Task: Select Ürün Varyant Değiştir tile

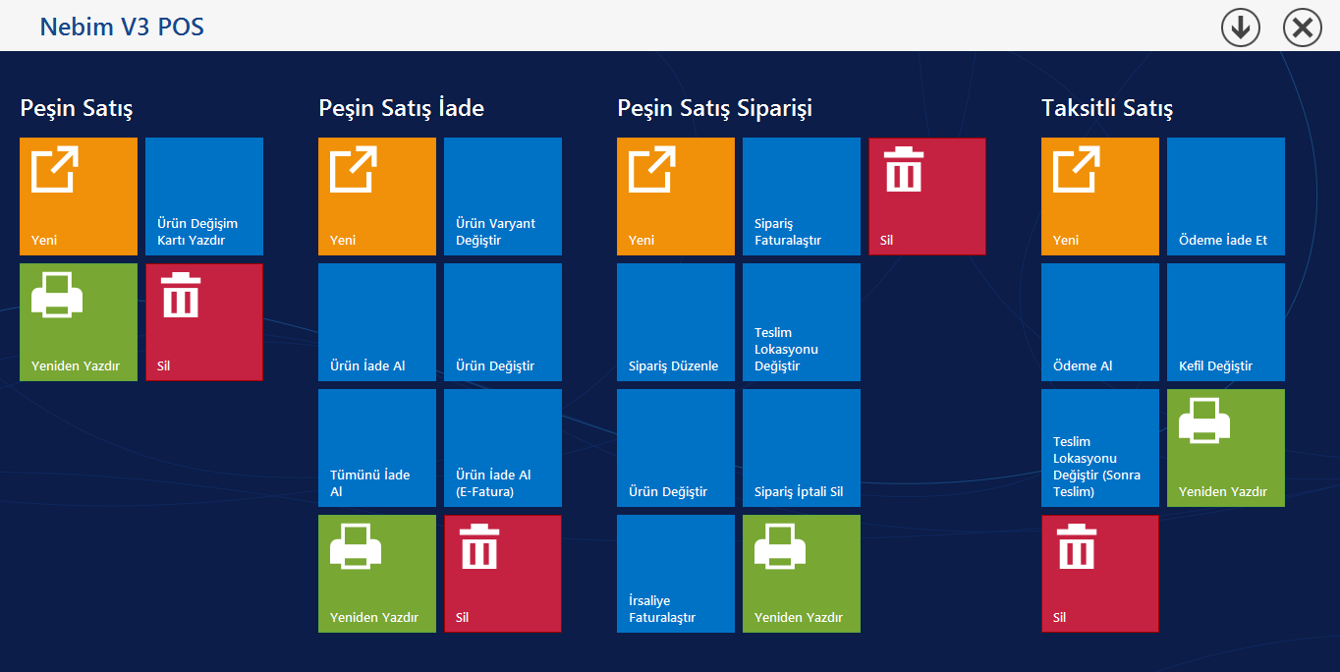Action: pyautogui.click(x=503, y=196)
